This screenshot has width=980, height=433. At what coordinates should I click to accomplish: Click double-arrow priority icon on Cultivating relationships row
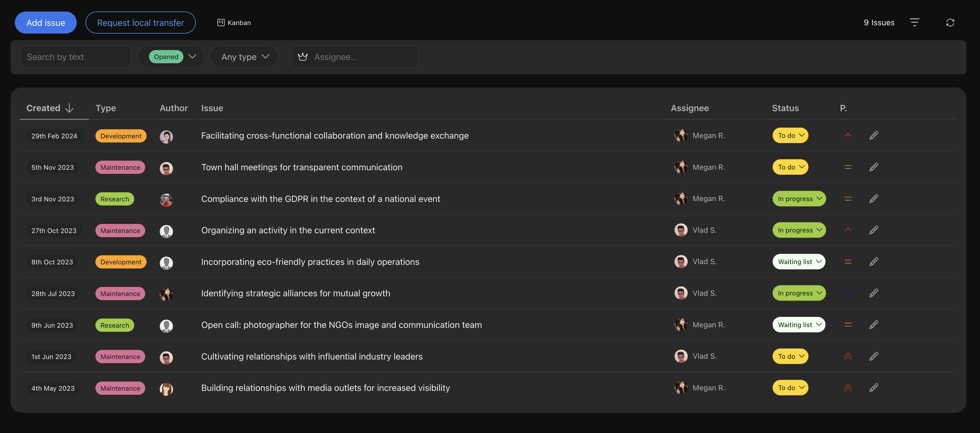[848, 357]
